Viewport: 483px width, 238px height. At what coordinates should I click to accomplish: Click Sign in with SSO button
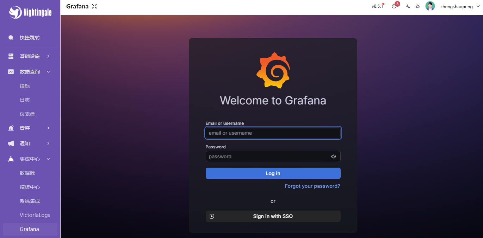[273, 216]
